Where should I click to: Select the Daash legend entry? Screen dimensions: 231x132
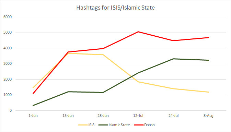click(145, 125)
